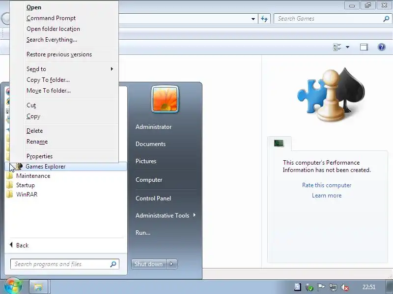Expand the WinRAR folder
393x294 pixels.
(x=27, y=195)
